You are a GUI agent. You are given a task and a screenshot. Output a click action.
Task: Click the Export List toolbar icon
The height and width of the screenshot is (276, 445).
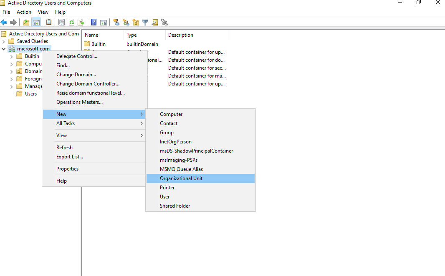[81, 22]
